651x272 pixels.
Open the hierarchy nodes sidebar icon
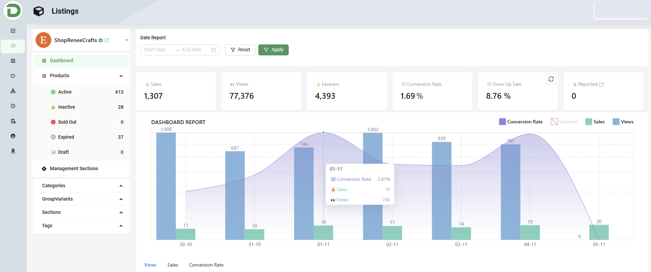13,91
